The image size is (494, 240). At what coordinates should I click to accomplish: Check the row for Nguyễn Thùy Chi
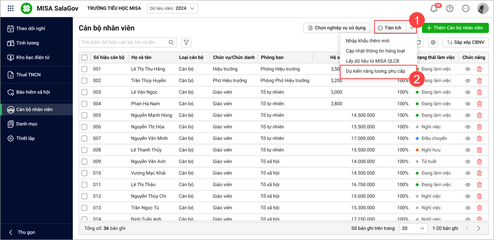tap(84, 196)
